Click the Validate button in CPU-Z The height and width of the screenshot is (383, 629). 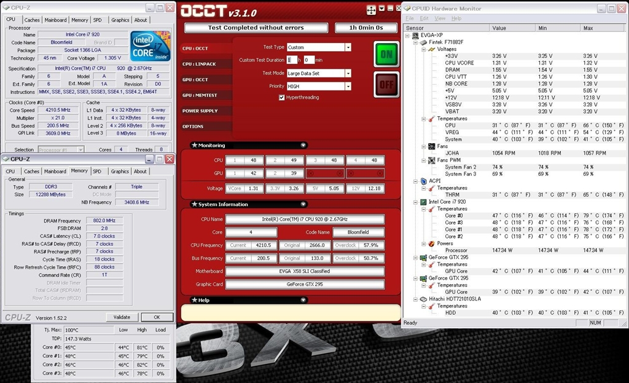pyautogui.click(x=122, y=317)
